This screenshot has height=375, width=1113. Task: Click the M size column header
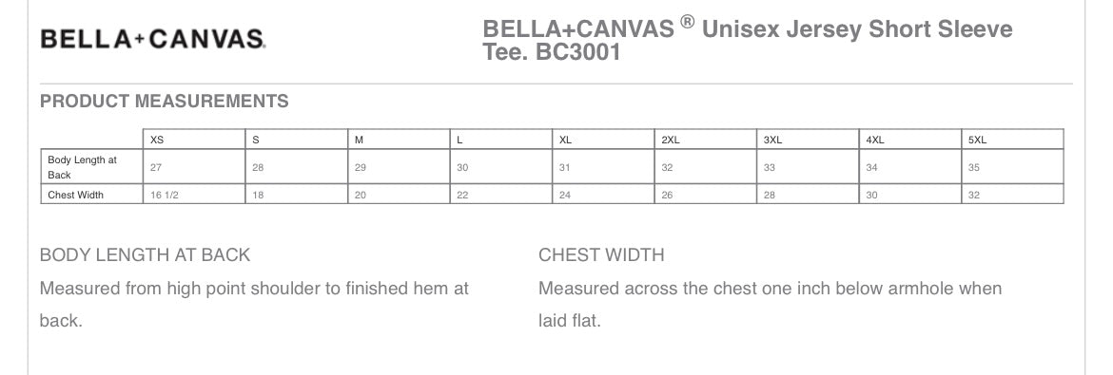pos(360,141)
